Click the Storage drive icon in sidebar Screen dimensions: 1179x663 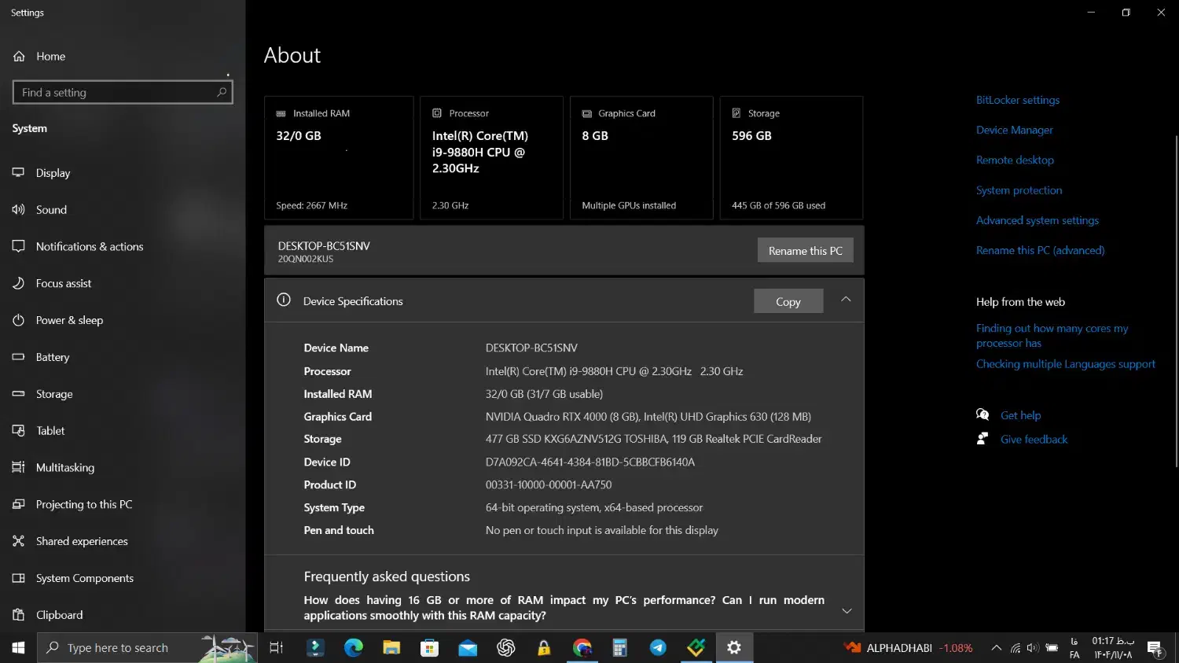pos(19,393)
